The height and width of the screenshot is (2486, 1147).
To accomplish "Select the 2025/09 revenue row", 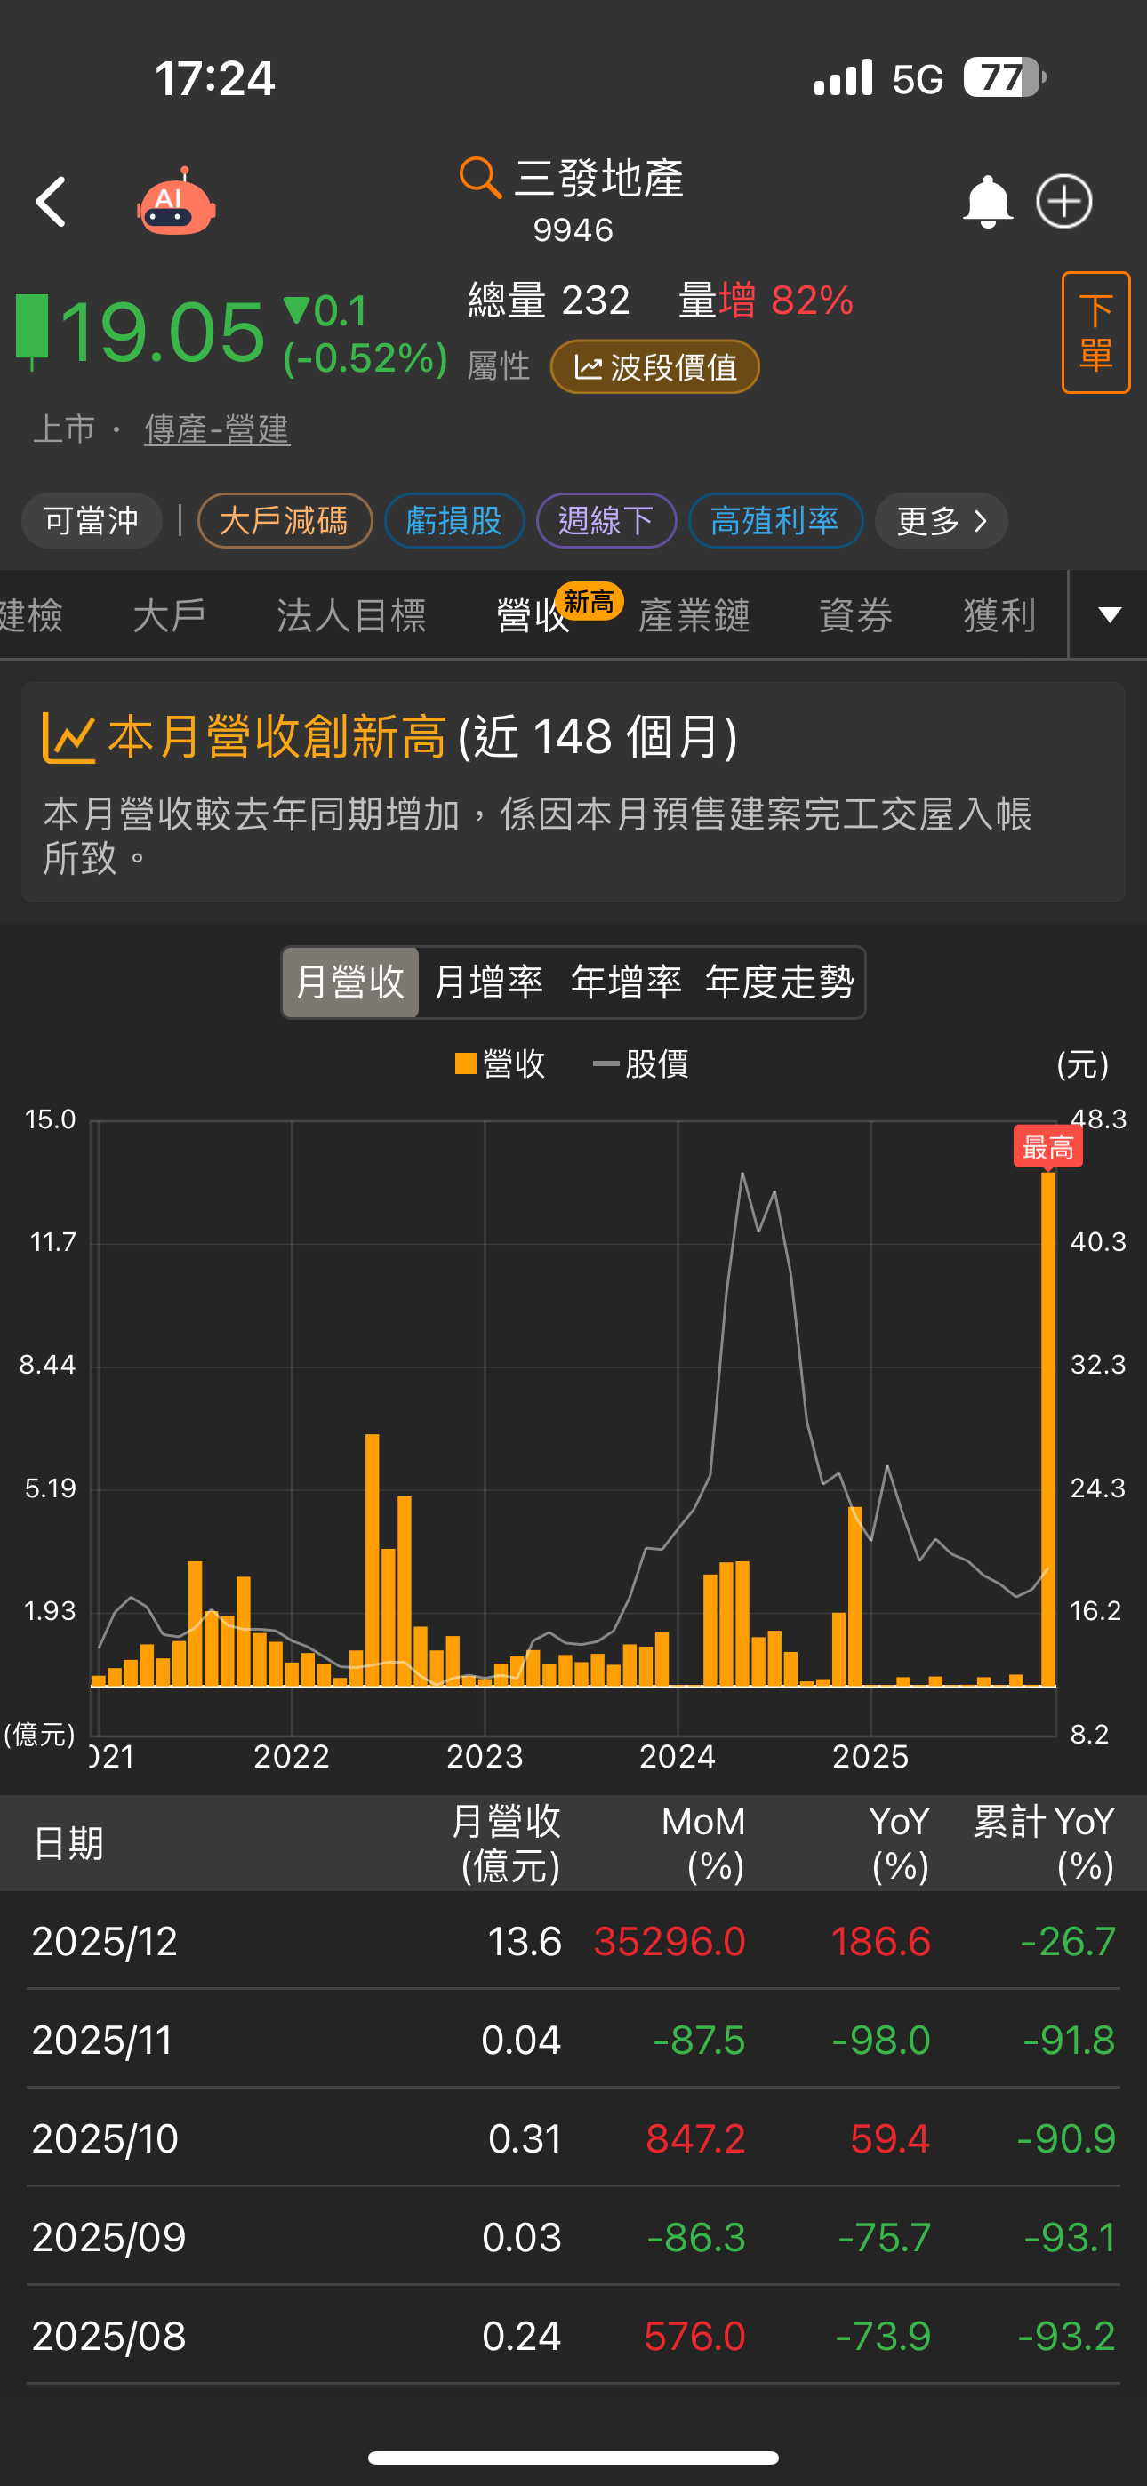I will pos(573,2237).
